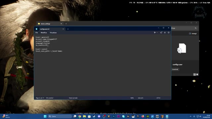This screenshot has height=119, width=212.
Task: Click the [user::general] header line
Action: (x=42, y=37)
